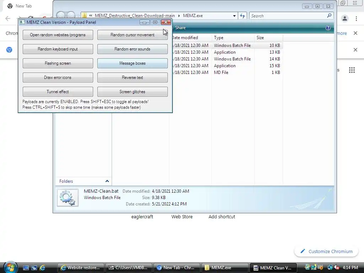Switch to New Tab Chromium taskbar button
364x273 pixels.
point(177,268)
